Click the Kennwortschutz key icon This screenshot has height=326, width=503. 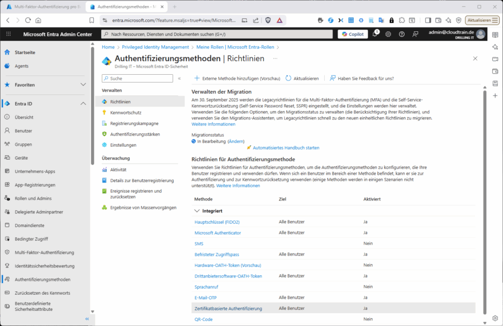pos(105,113)
